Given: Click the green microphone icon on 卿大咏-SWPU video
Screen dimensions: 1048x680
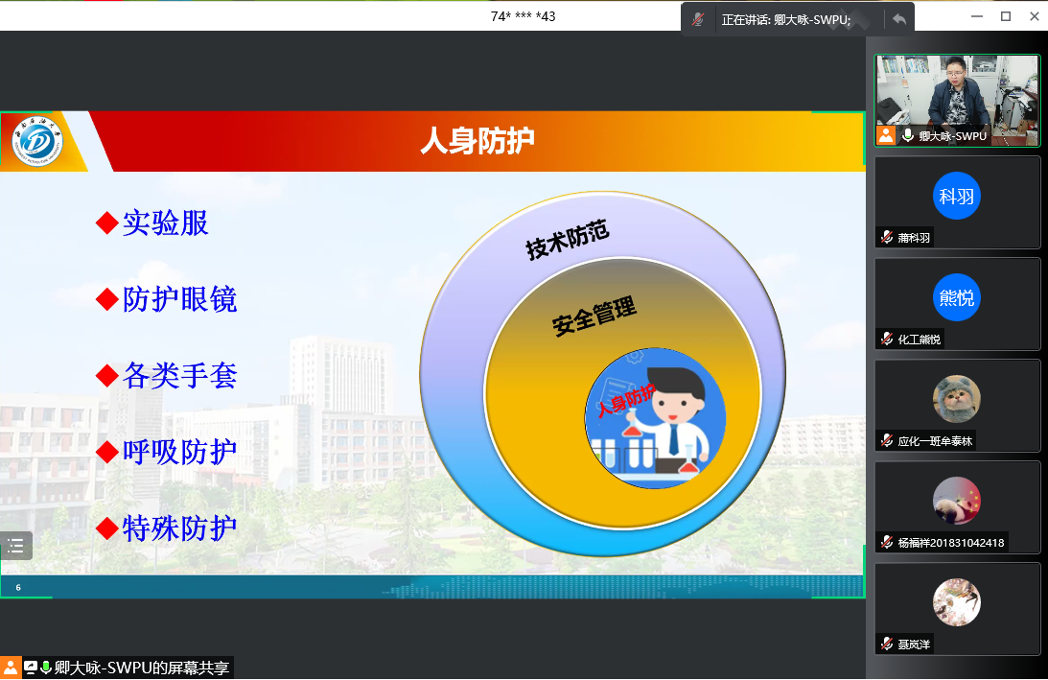Looking at the screenshot, I should tap(907, 136).
